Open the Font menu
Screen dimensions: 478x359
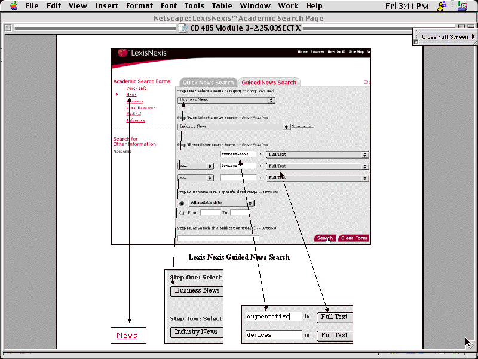click(168, 6)
